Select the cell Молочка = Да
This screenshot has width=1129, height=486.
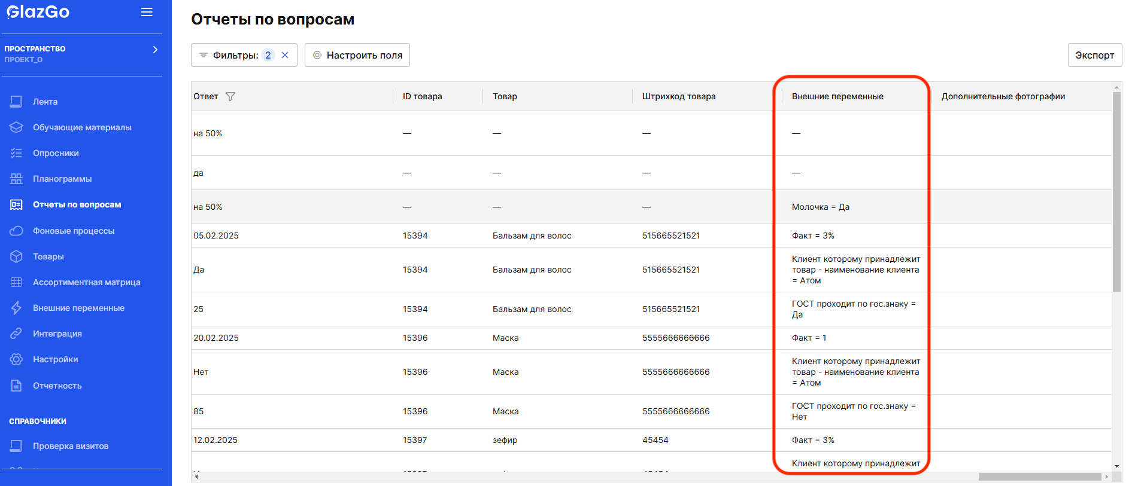pyautogui.click(x=821, y=207)
